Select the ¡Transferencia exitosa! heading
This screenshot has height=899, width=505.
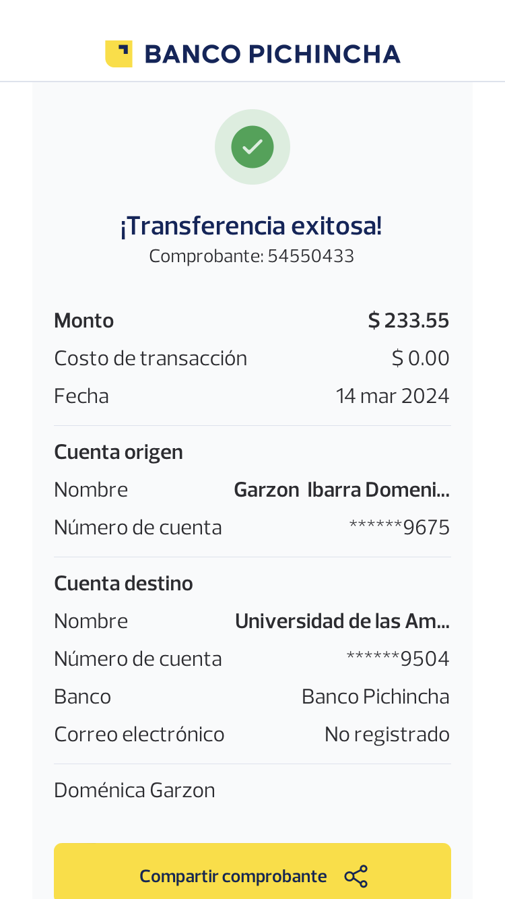251,226
